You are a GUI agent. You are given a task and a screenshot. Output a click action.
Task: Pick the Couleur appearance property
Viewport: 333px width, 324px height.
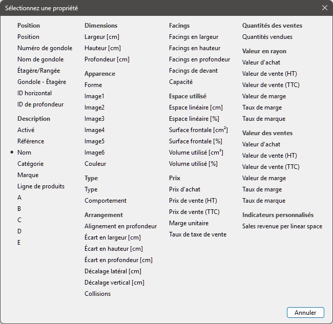click(x=95, y=164)
